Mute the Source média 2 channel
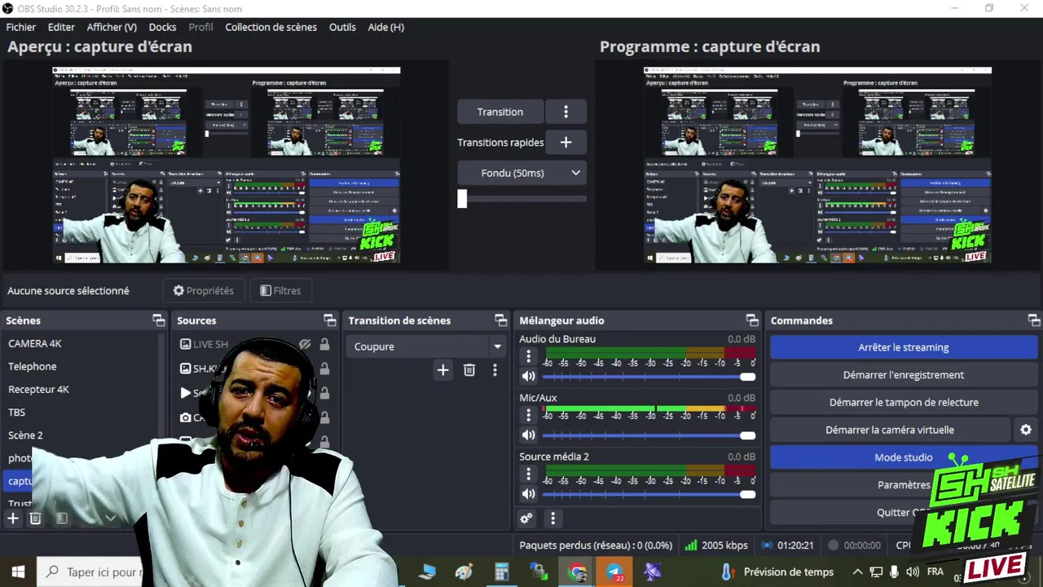Screen dimensions: 1043x587 coord(529,494)
